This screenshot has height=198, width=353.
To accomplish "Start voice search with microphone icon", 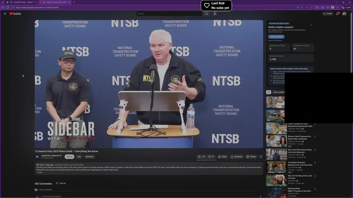I will click(215, 13).
